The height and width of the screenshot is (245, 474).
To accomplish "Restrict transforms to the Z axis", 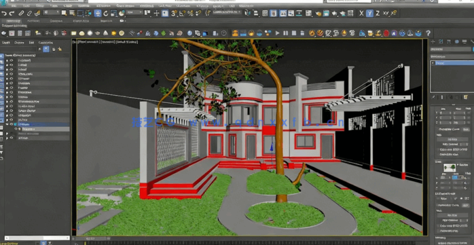I will click(x=378, y=13).
